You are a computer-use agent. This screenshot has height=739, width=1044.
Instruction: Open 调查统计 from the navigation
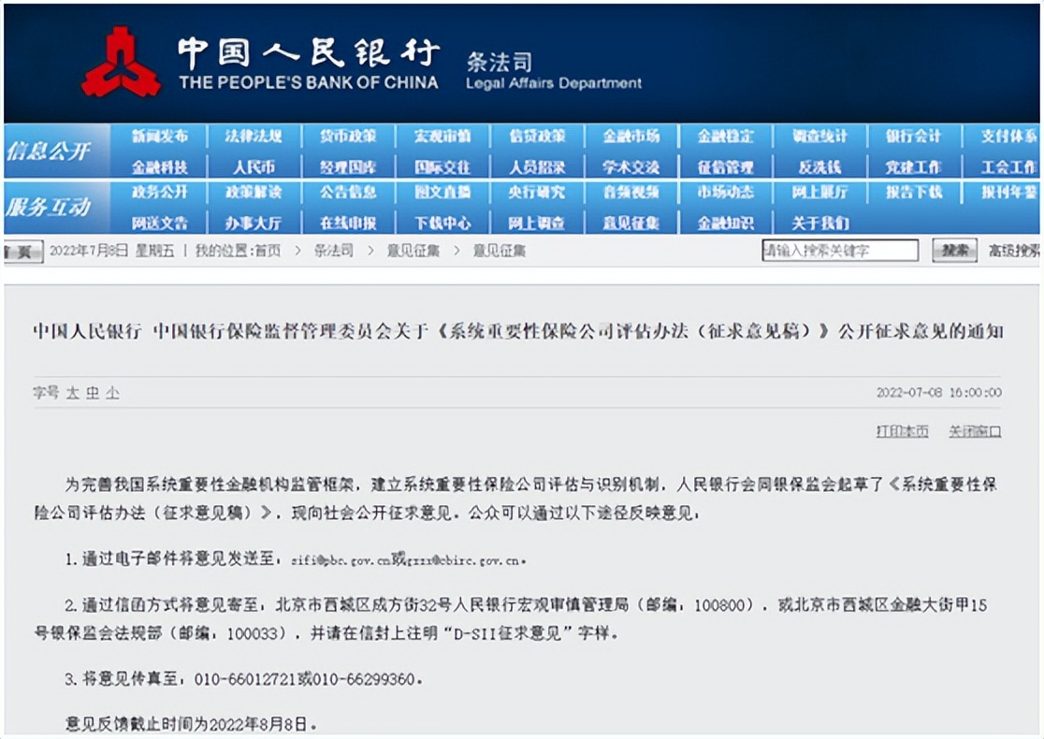pyautogui.click(x=819, y=137)
